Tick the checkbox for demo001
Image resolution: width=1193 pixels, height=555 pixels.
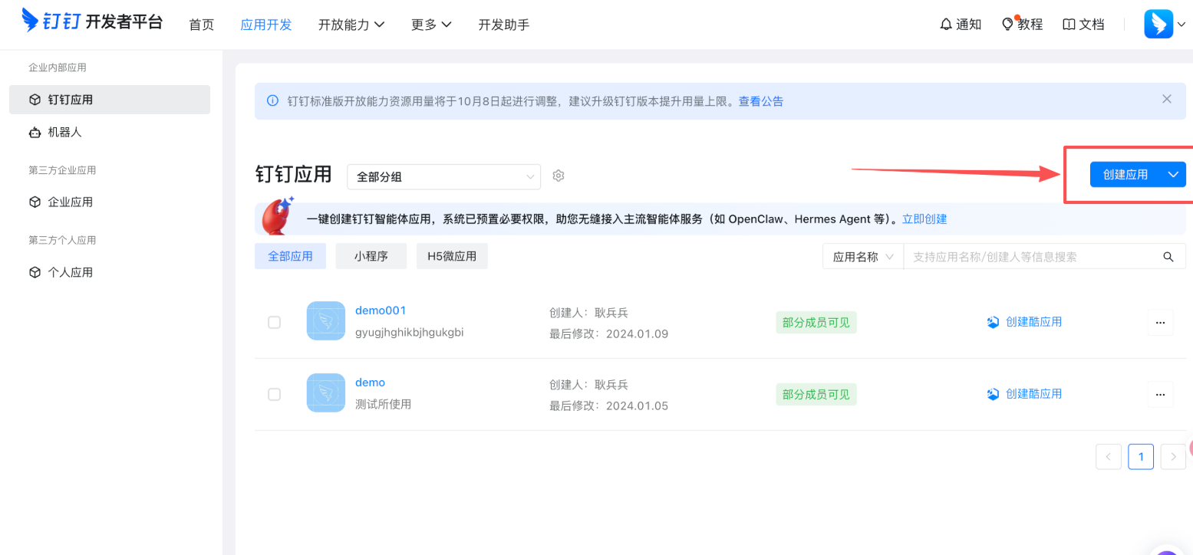point(274,322)
